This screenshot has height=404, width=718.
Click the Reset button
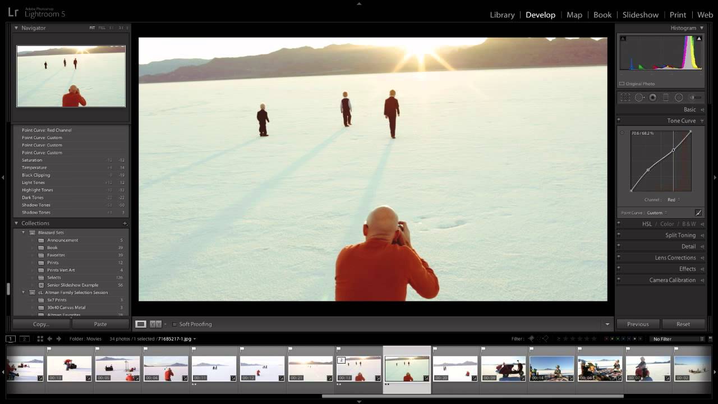[683, 324]
